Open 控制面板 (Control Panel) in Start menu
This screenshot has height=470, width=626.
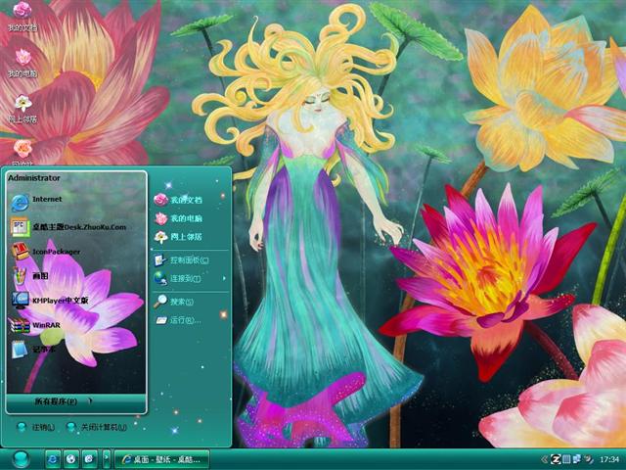click(x=186, y=260)
